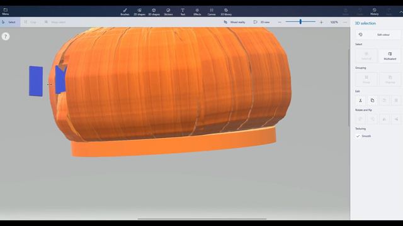Toggle the 3D view
Viewport: 403px width, 226px height.
coord(262,23)
